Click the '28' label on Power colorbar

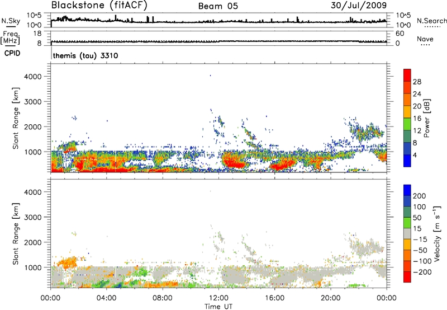pos(417,82)
